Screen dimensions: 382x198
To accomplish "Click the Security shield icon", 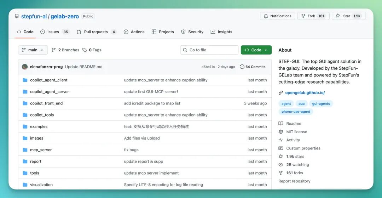I will [184, 32].
